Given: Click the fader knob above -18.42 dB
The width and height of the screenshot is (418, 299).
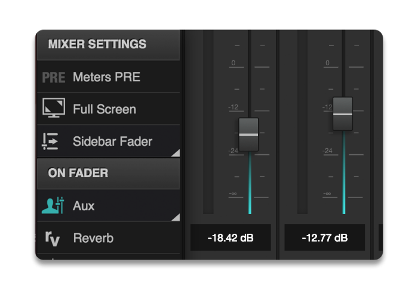Looking at the screenshot, I should click(248, 135).
